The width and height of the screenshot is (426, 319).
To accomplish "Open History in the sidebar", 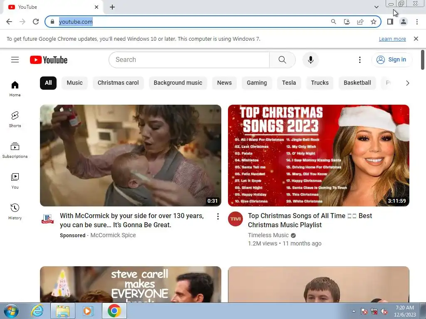I will point(15,211).
